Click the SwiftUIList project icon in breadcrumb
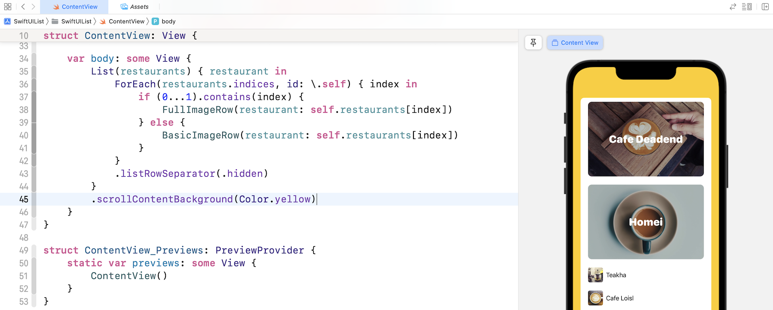The width and height of the screenshot is (773, 310). [x=7, y=21]
